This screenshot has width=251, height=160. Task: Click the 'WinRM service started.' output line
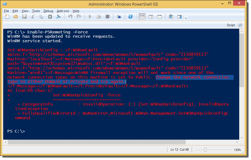(x=35, y=41)
